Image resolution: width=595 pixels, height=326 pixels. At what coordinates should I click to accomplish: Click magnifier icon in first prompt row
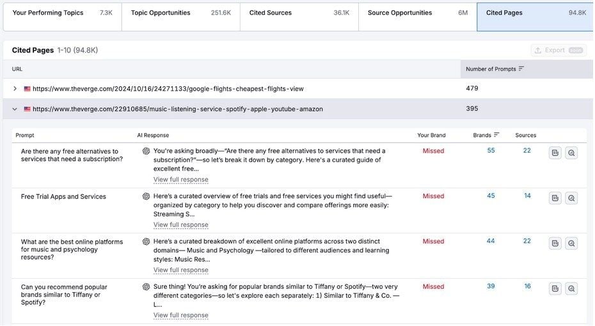571,153
